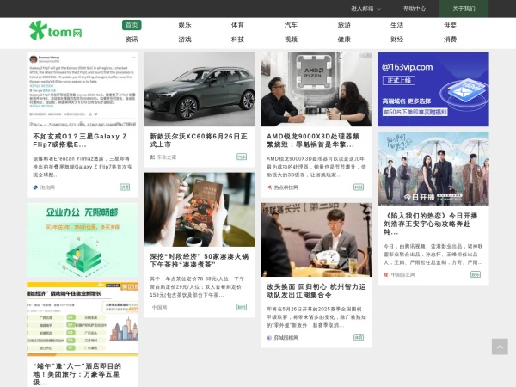Open the AMD锐龙9000X3D处理器 headline
Screen dimensions: 516x387
click(313, 140)
